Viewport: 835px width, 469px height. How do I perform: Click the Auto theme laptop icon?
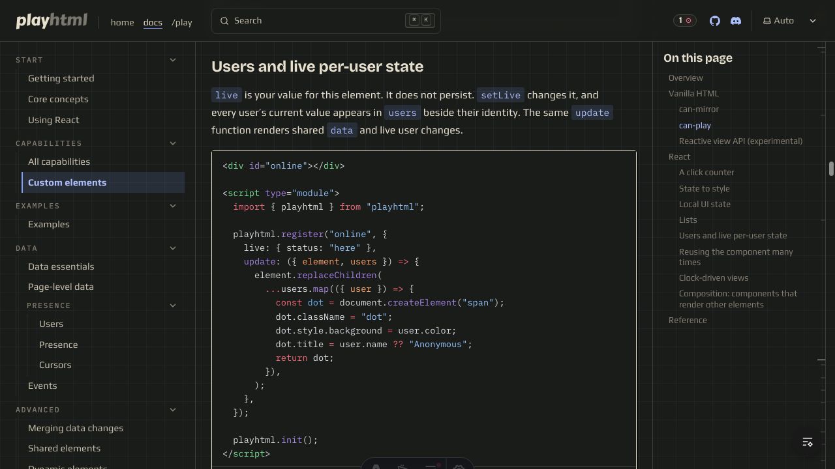point(767,21)
